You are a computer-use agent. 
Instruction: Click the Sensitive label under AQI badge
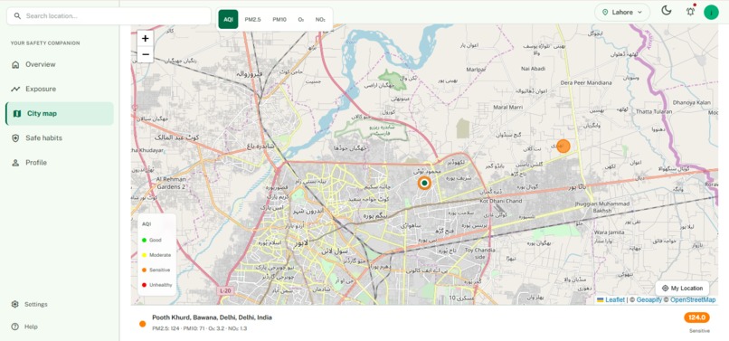[x=699, y=331]
